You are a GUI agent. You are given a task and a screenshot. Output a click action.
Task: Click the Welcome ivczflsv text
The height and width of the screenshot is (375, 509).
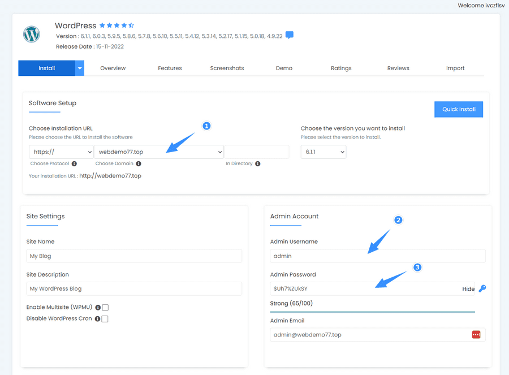[481, 5]
